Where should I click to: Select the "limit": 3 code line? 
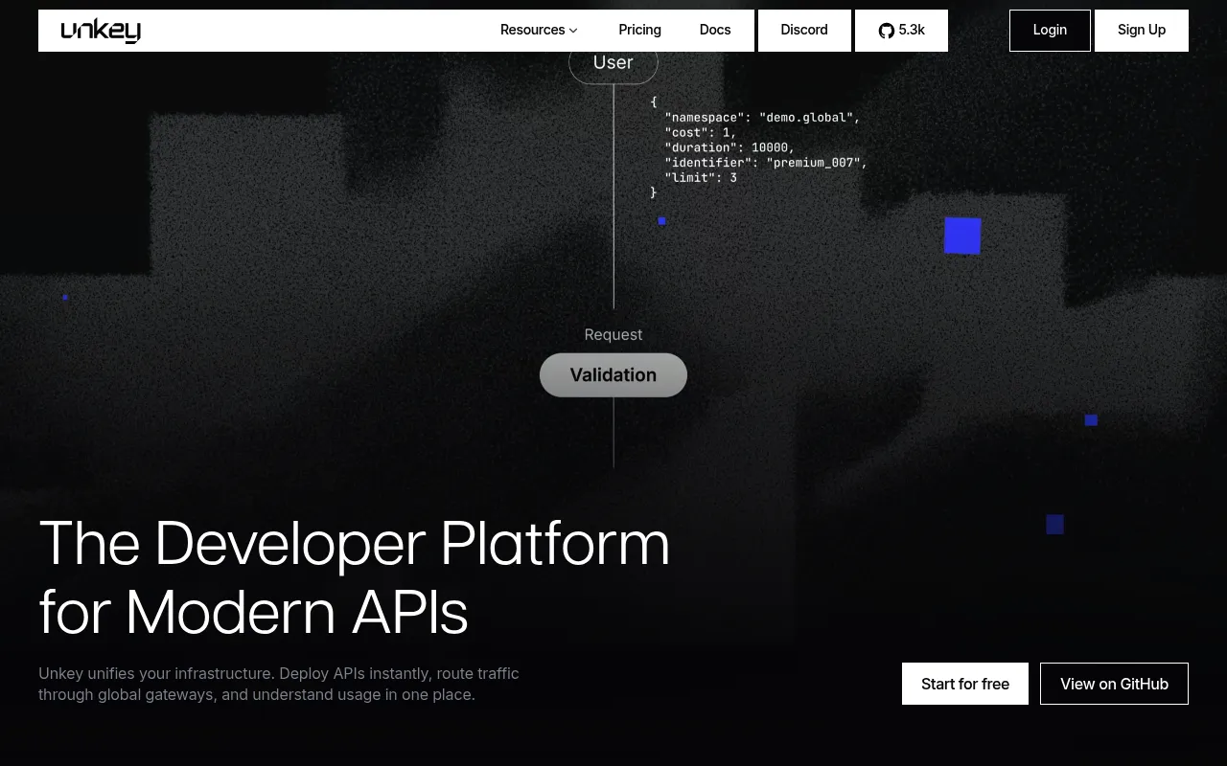point(701,178)
